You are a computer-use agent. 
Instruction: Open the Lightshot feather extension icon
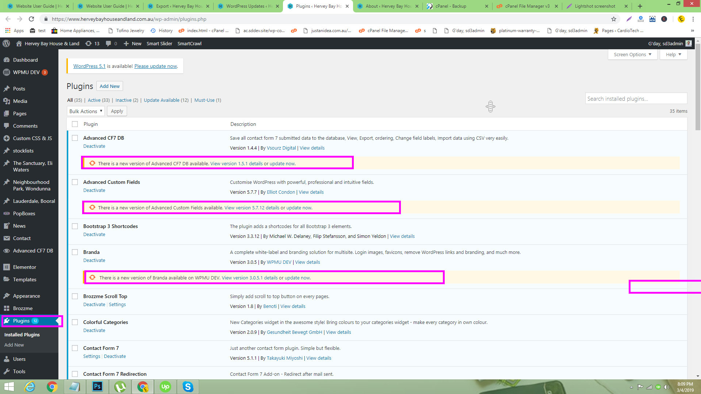tap(629, 19)
